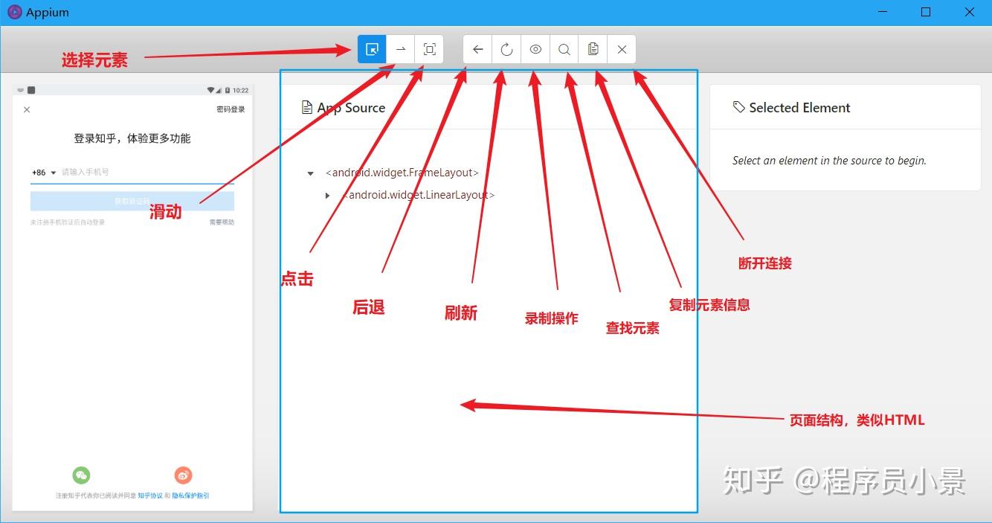The width and height of the screenshot is (992, 523).
Task: Collapse the android.widget.FrameLayout node
Action: coord(311,173)
